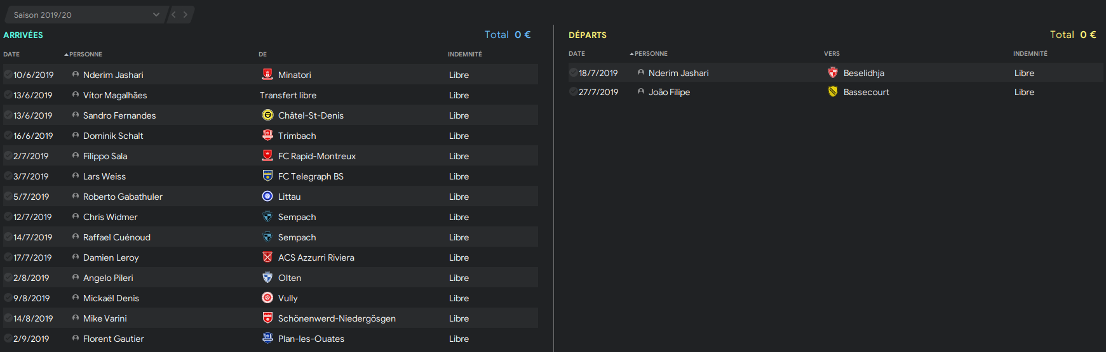1106x352 pixels.
Task: Tick the circle beside 27/7/2019 João Filipe departure
Action: coord(574,92)
